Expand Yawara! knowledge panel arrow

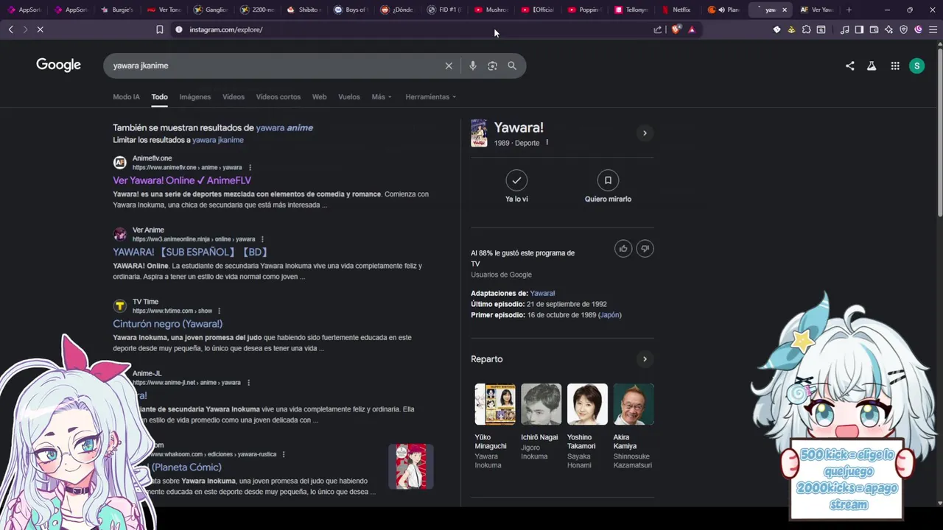[645, 133]
